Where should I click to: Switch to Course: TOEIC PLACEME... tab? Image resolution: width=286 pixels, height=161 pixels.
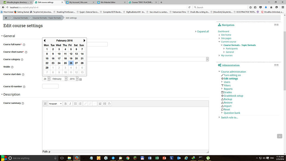tap(143, 2)
